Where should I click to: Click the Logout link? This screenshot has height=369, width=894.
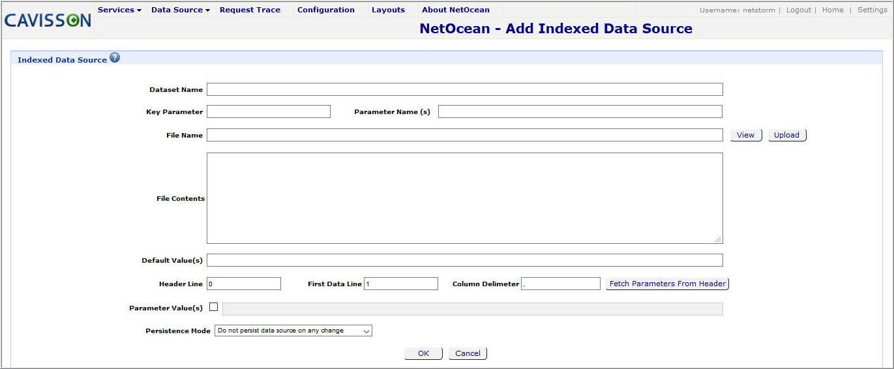click(799, 10)
